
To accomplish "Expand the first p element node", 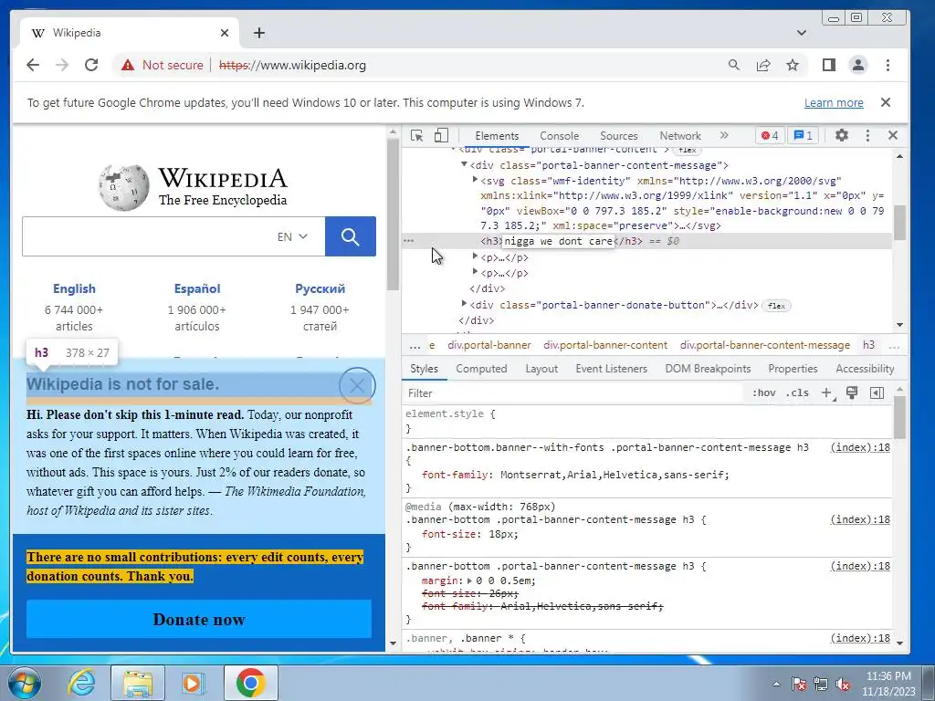I will [x=475, y=256].
